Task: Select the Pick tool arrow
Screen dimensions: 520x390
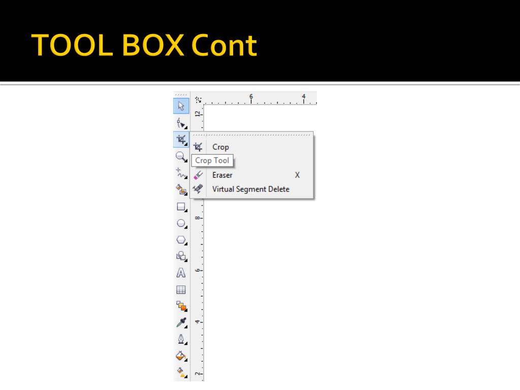Action: point(181,106)
